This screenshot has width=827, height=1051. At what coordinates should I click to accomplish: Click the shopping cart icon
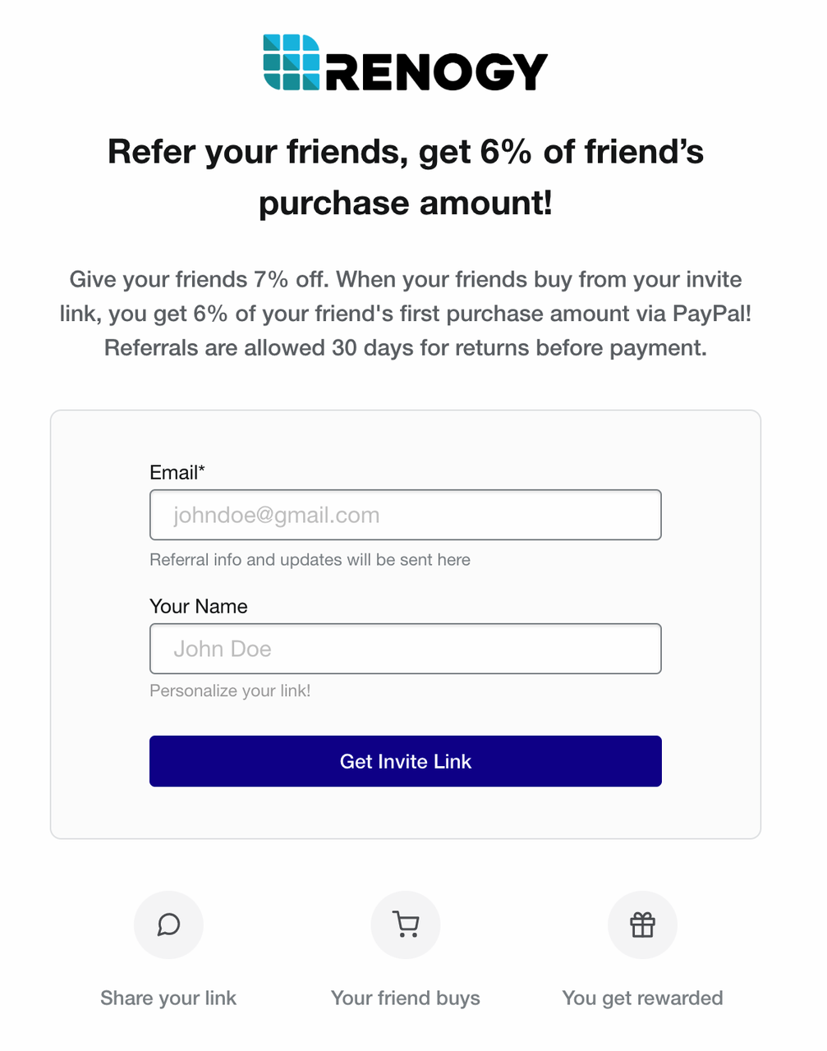pos(406,925)
